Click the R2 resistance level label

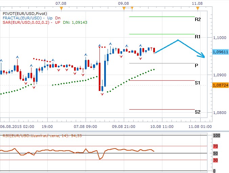(198, 19)
